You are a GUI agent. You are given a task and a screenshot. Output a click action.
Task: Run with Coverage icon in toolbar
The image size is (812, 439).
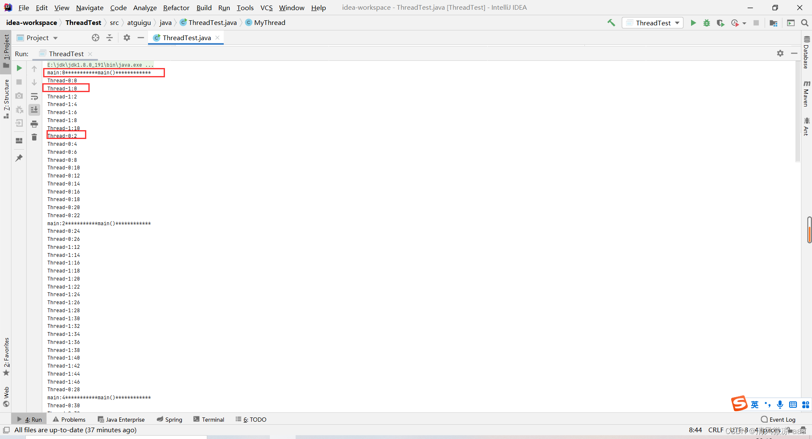pyautogui.click(x=720, y=23)
